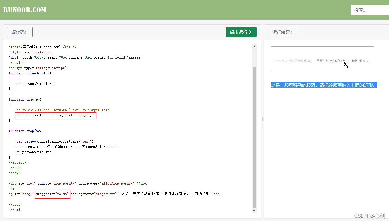Run the code with 点击运行 button
This screenshot has height=221, width=389.
241,32
